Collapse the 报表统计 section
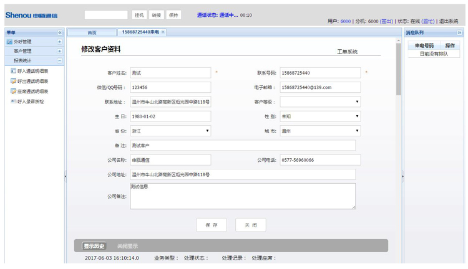 click(59, 60)
